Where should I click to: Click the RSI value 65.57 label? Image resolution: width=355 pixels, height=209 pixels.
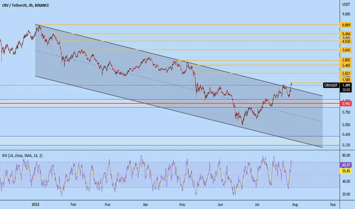pos(346,165)
